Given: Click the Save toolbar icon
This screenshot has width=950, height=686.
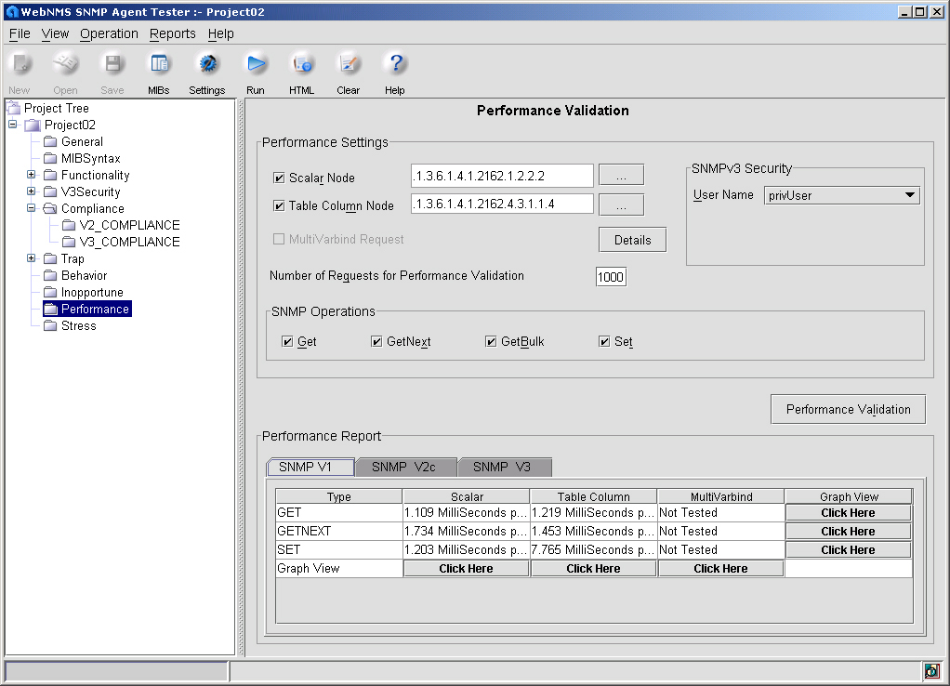Looking at the screenshot, I should tap(112, 63).
